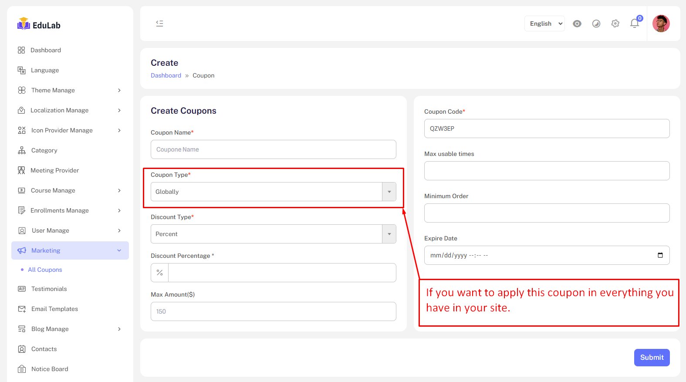Expand Theme Manage submenu
Viewport: 686px width, 382px height.
click(70, 90)
